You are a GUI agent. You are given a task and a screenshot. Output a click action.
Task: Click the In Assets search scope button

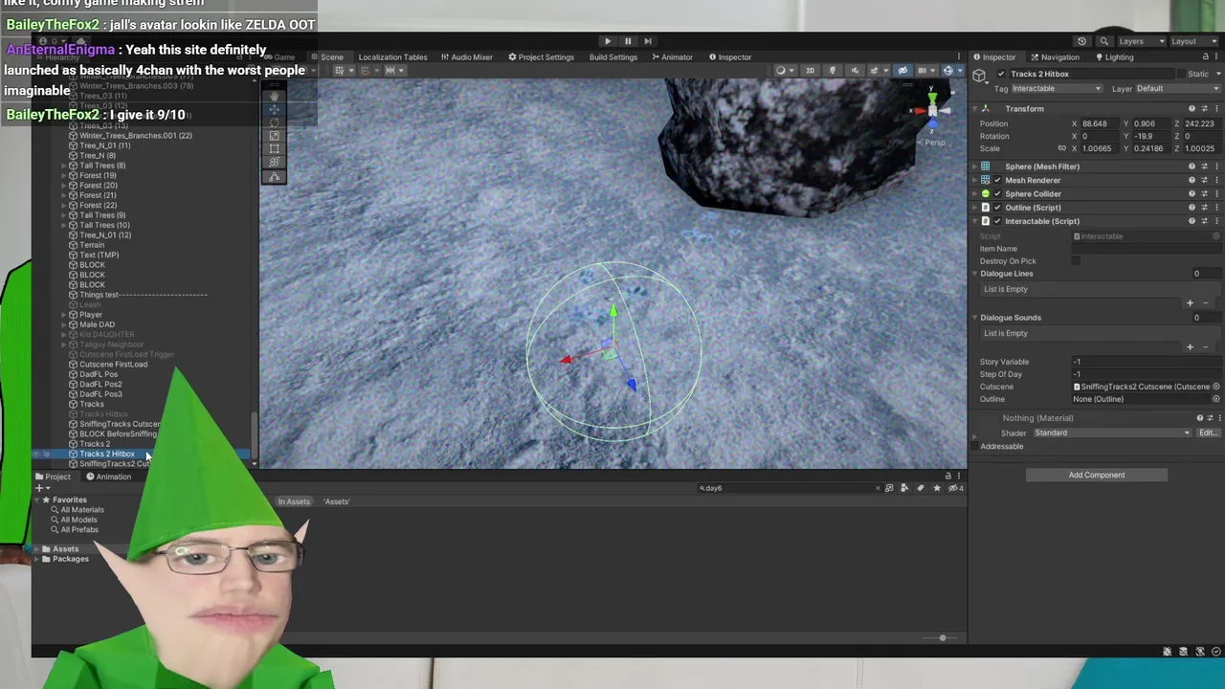[x=294, y=501]
